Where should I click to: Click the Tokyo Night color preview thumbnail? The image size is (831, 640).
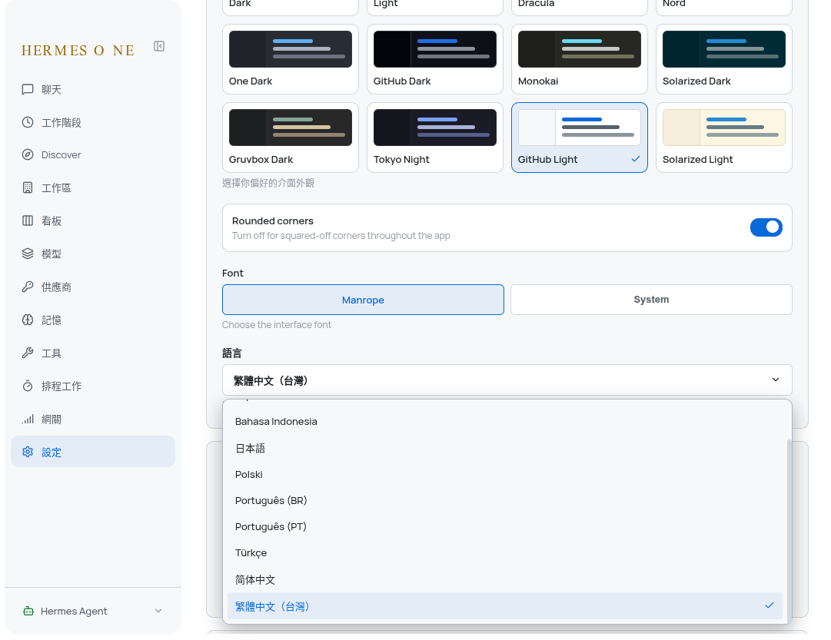[435, 128]
